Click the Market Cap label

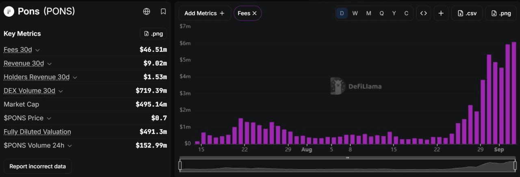pos(22,104)
